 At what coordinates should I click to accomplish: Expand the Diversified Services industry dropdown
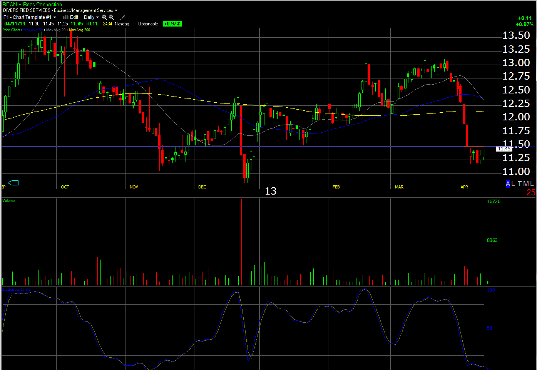pyautogui.click(x=60, y=10)
